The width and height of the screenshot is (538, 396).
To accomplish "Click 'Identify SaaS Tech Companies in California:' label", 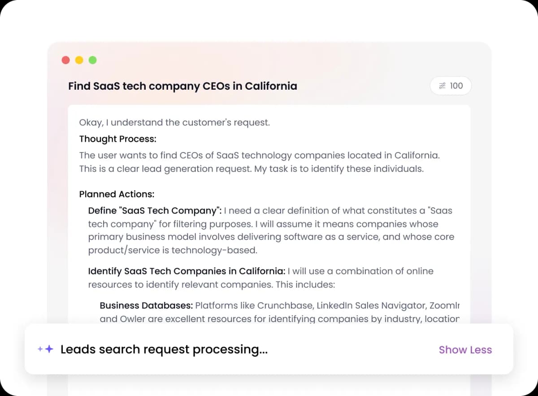I will pos(186,271).
